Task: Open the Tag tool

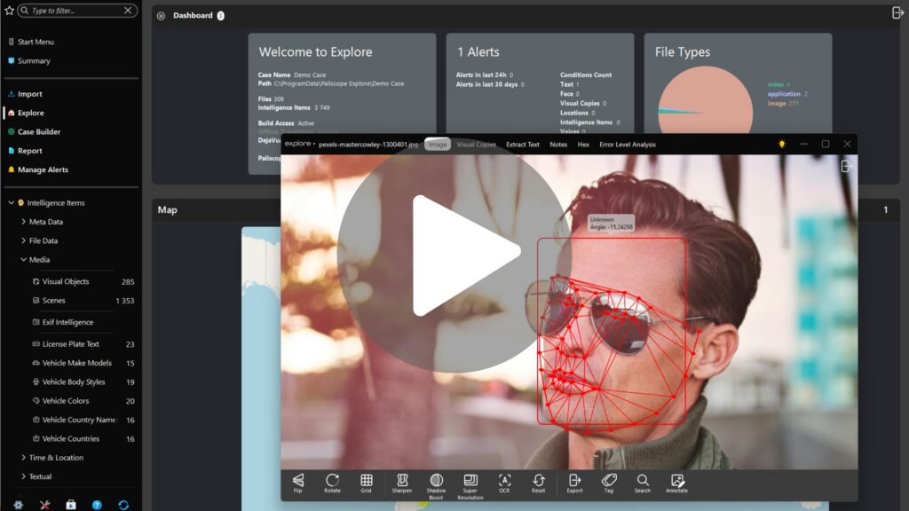Action: coord(609,482)
